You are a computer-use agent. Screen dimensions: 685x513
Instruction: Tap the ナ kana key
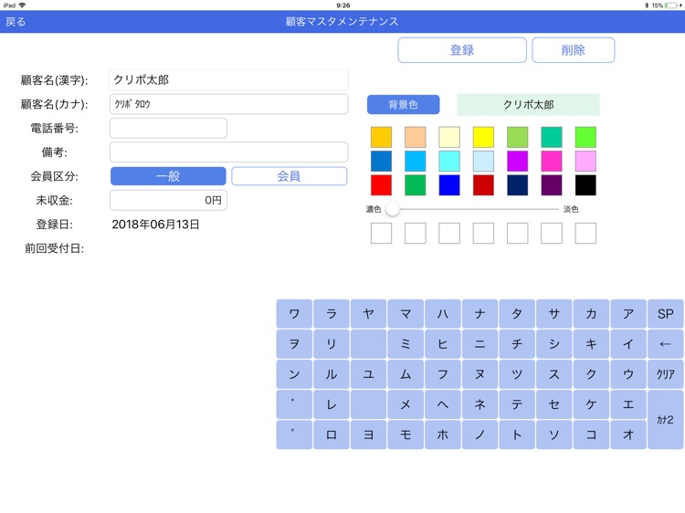click(479, 313)
